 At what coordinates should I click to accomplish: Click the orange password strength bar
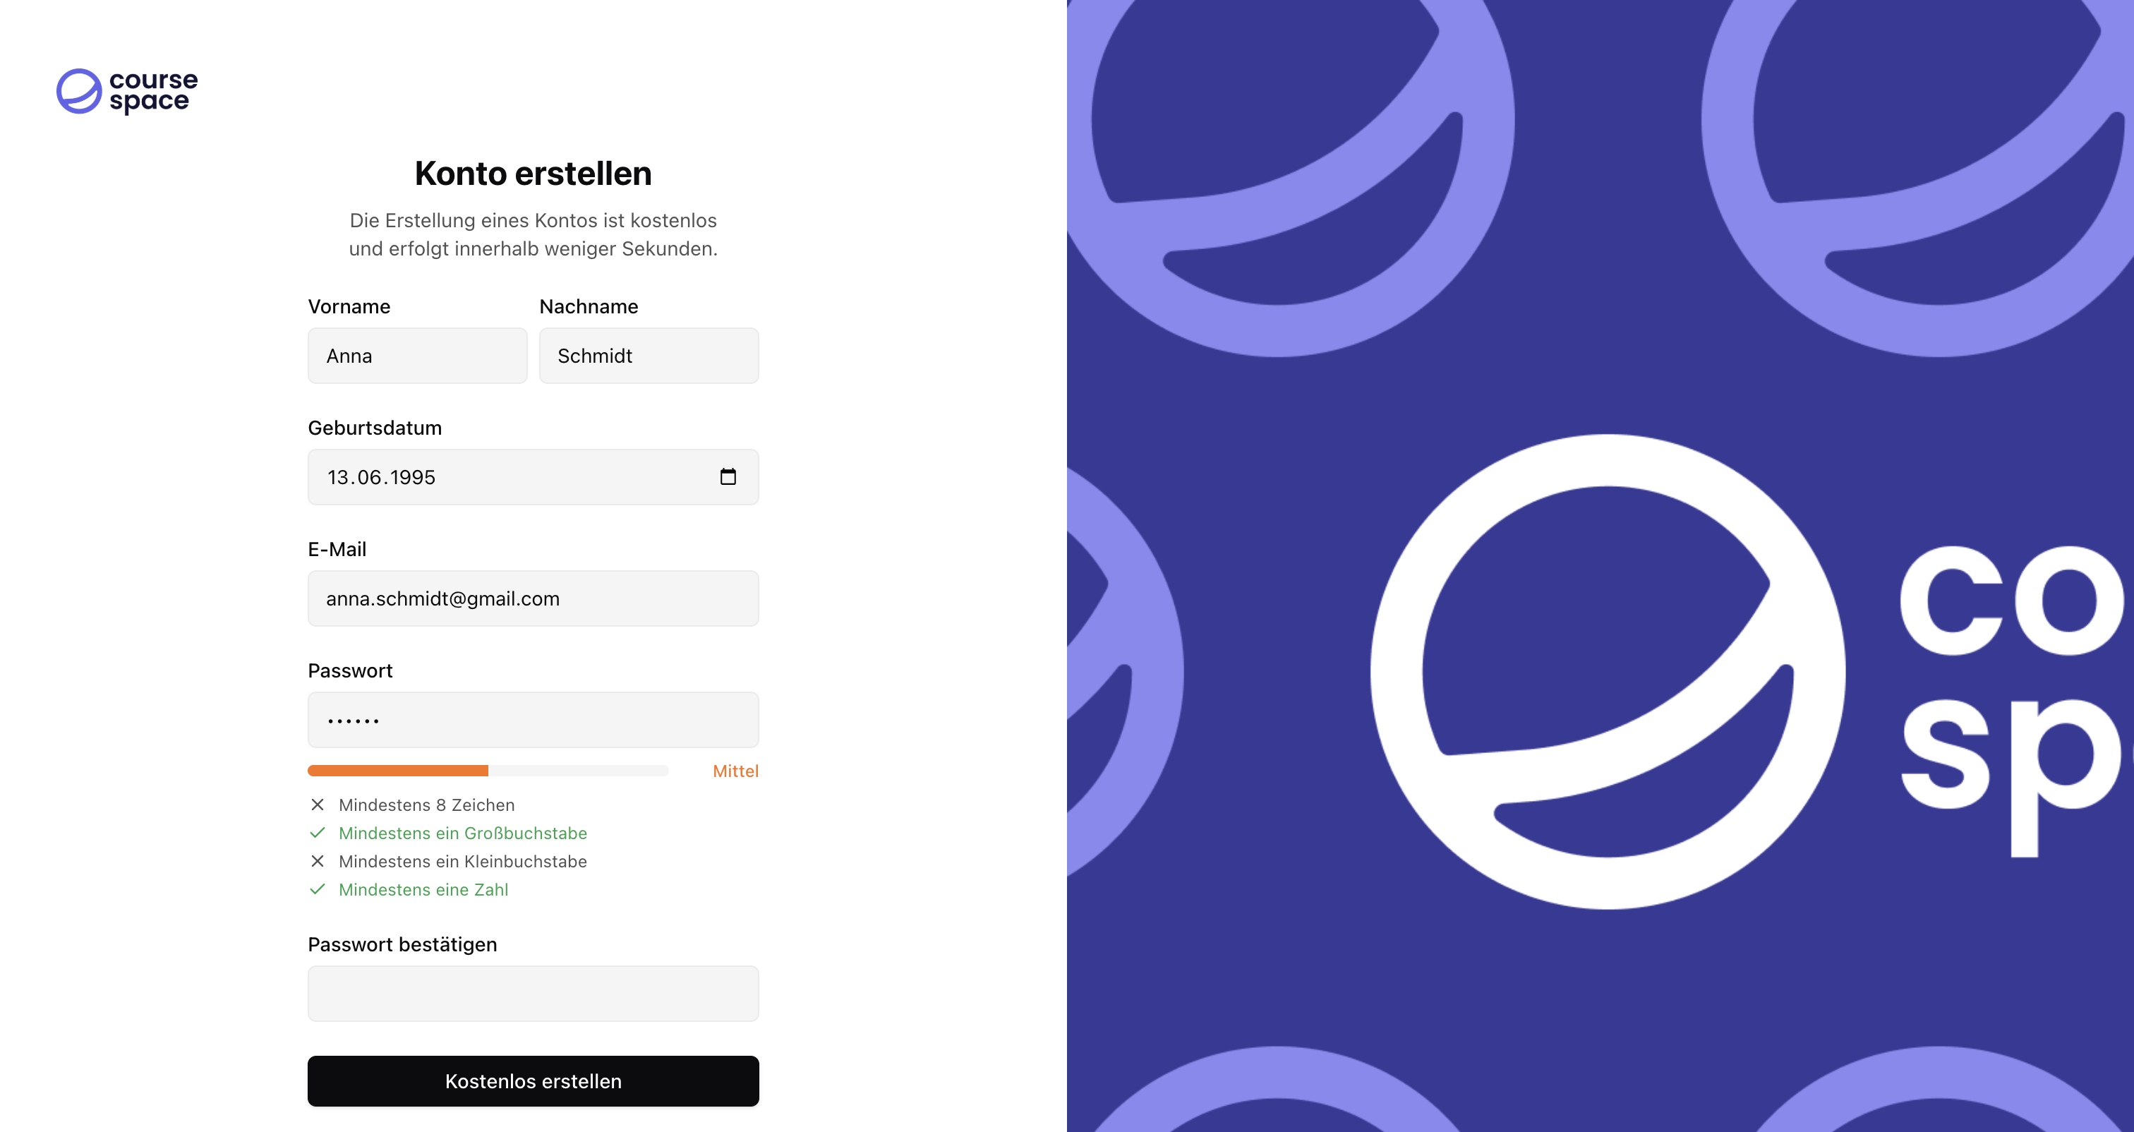(397, 771)
